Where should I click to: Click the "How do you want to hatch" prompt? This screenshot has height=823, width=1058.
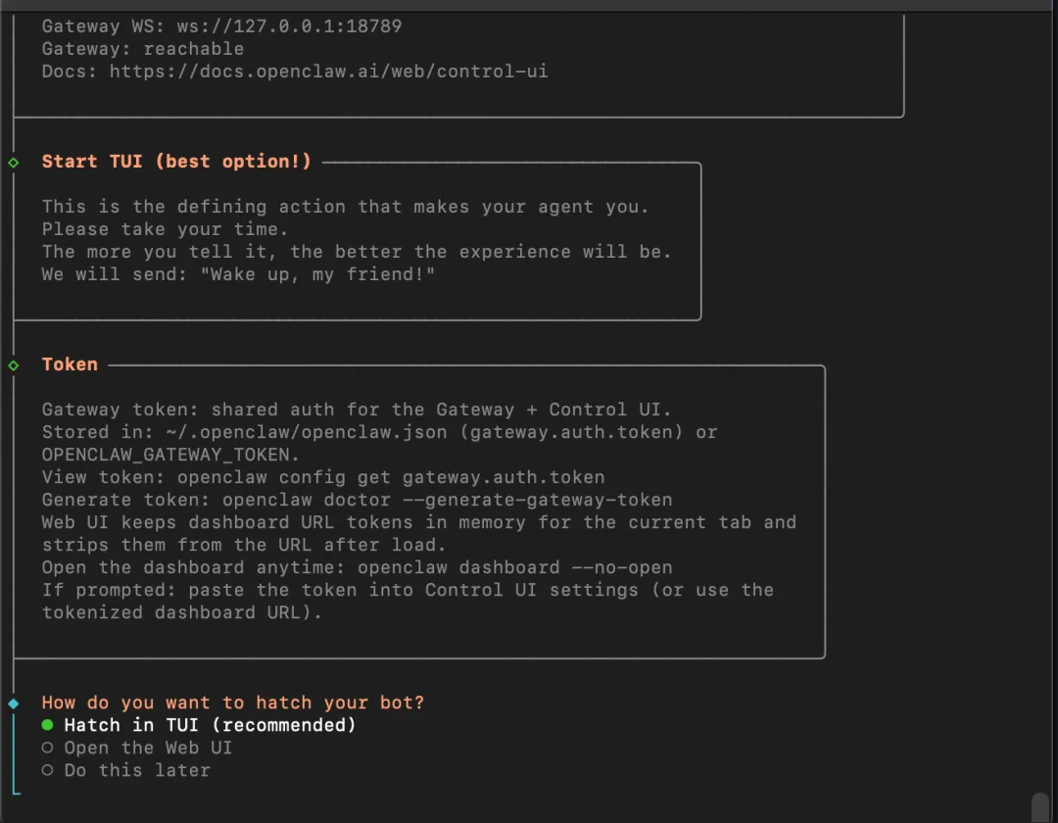[x=233, y=702]
